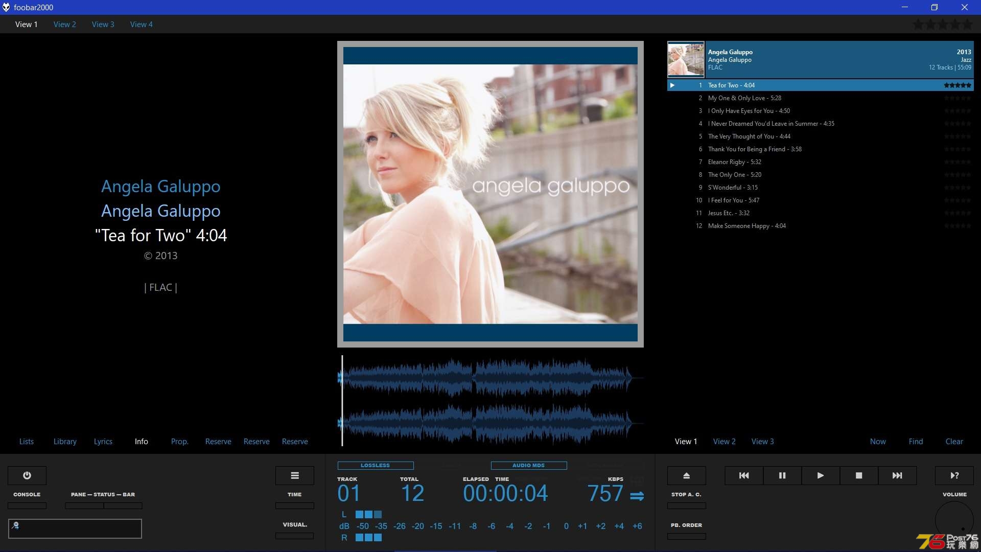The image size is (981, 552).
Task: Click the playback order arrows icon beside 757
Action: [x=637, y=496]
